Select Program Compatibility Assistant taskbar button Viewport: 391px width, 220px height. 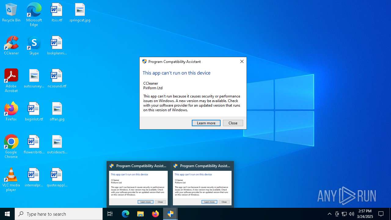(170, 214)
